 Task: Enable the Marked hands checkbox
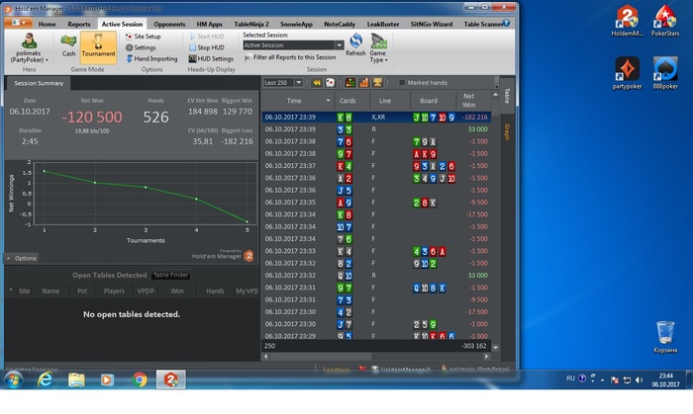point(402,82)
